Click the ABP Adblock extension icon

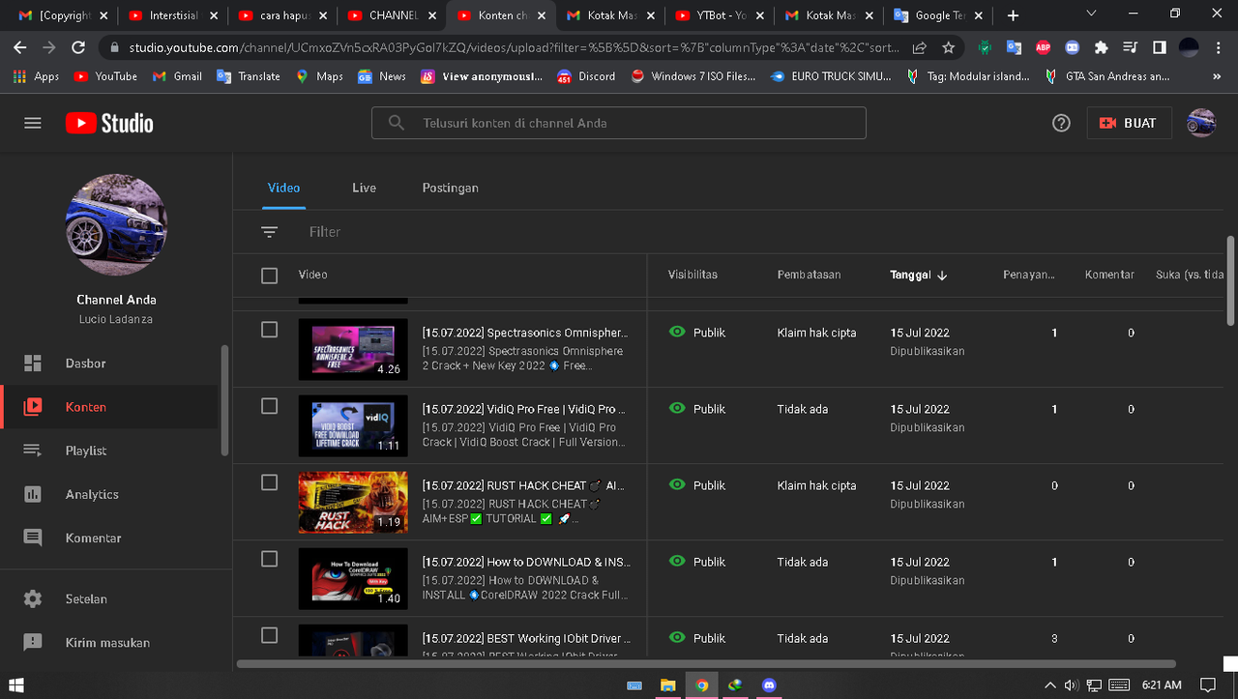tap(1043, 47)
